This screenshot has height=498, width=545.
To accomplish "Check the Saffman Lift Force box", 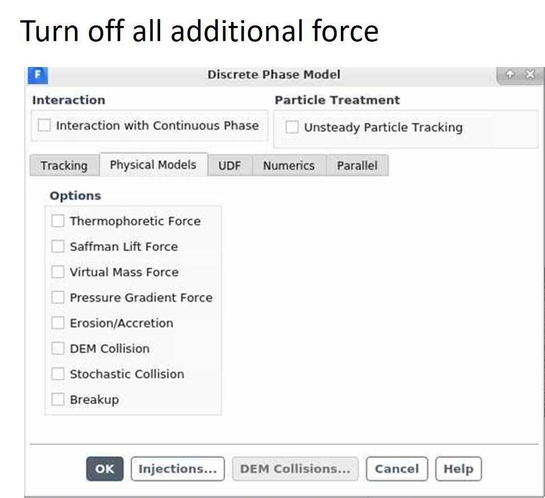I will (x=58, y=246).
